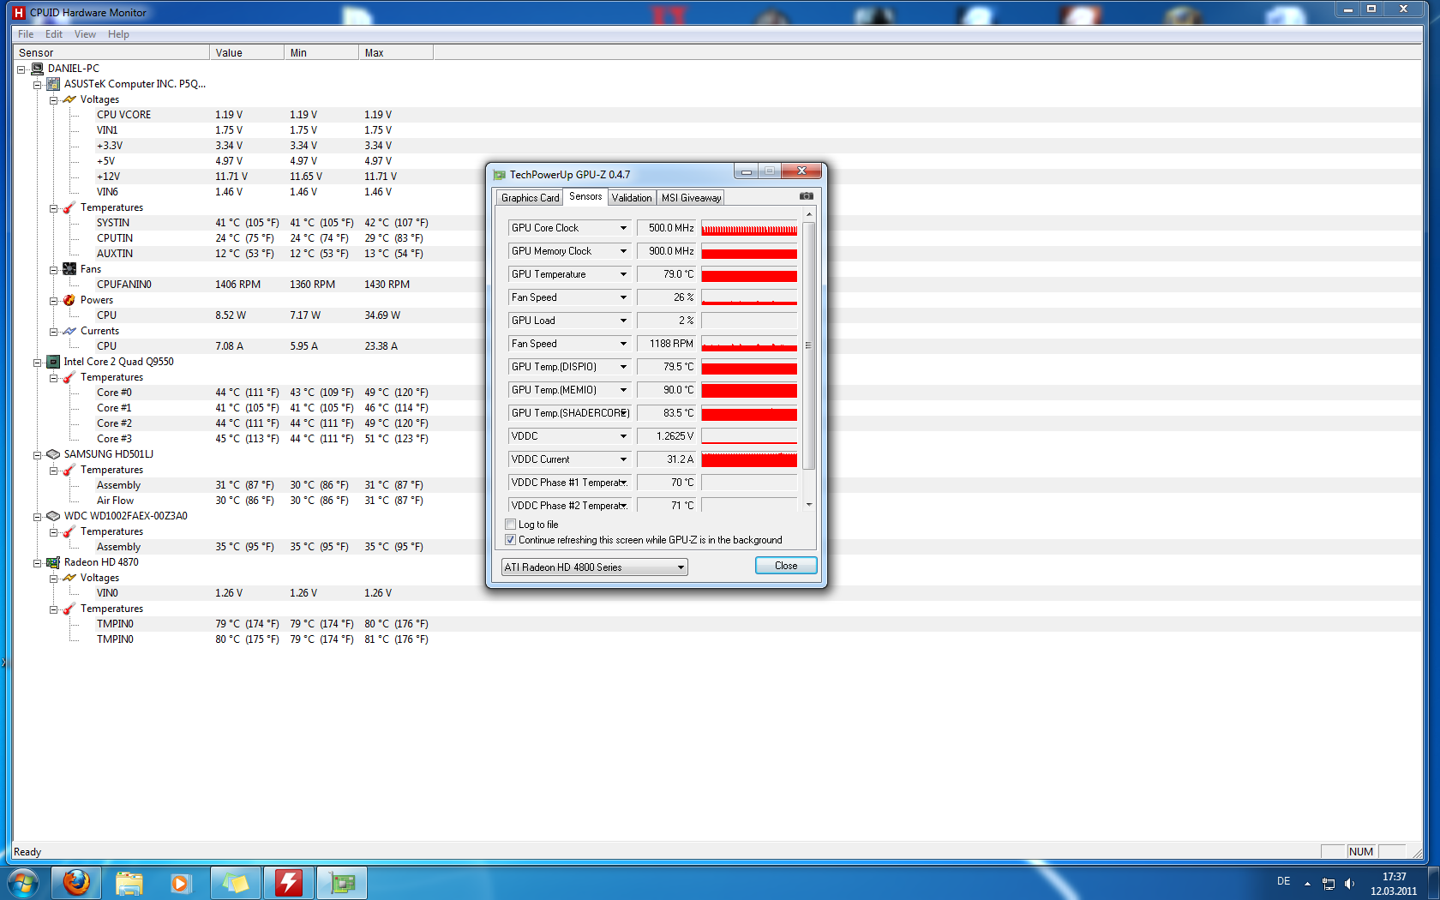Click the CPUID Hardware Monitor title icon
The width and height of the screenshot is (1440, 900).
click(19, 13)
